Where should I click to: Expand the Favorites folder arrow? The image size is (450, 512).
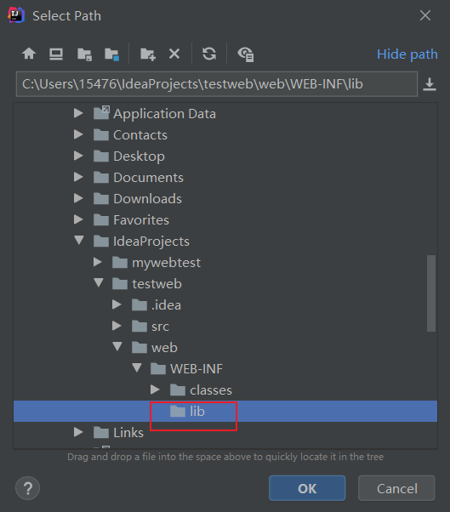click(x=78, y=219)
